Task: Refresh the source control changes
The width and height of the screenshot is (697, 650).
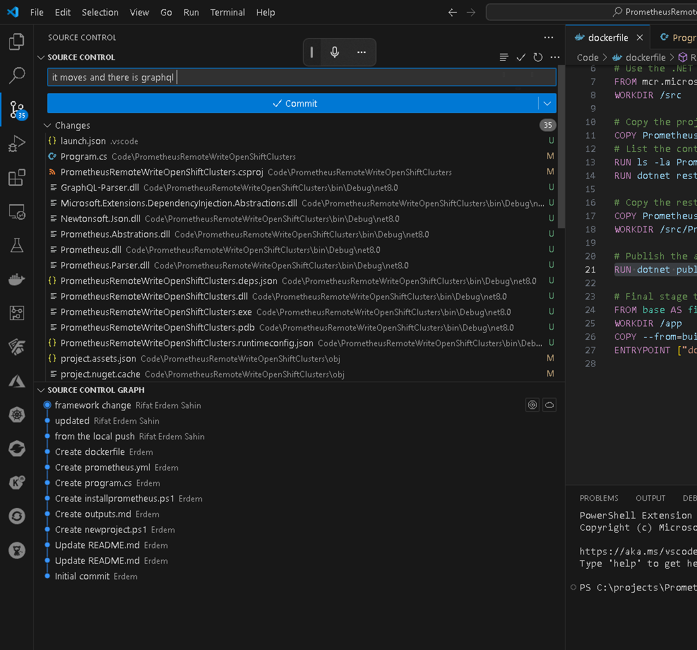Action: [538, 57]
